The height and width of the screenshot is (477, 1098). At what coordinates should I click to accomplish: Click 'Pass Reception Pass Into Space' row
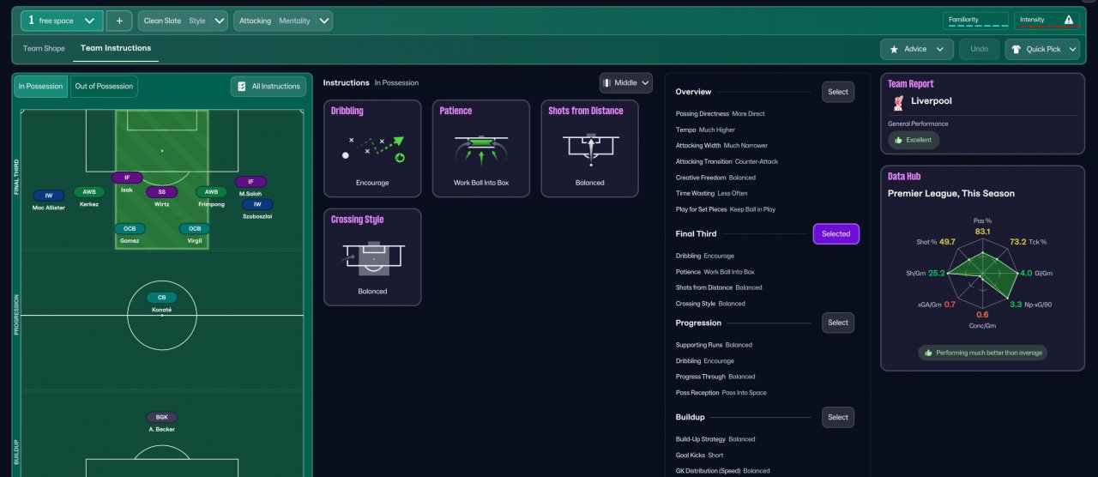(721, 392)
